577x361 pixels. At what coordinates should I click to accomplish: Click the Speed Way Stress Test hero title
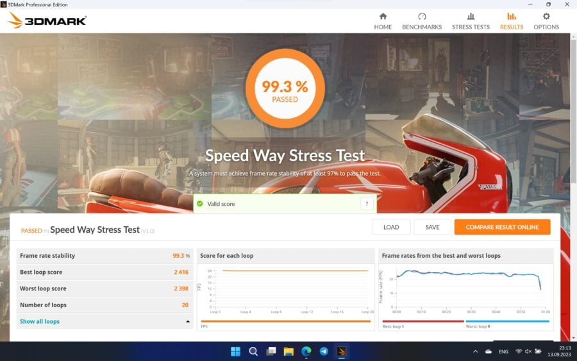pyautogui.click(x=285, y=155)
